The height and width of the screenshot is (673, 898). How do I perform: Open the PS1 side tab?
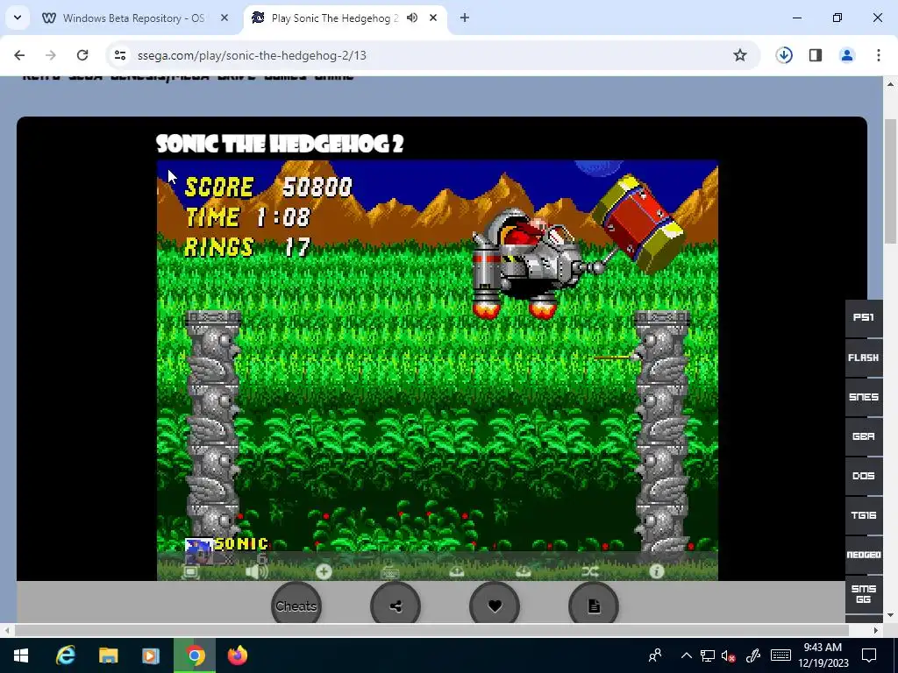point(864,317)
